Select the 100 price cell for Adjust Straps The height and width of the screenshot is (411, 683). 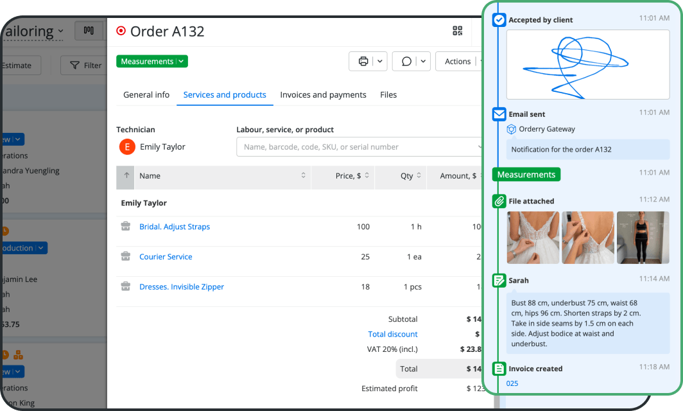tap(363, 227)
